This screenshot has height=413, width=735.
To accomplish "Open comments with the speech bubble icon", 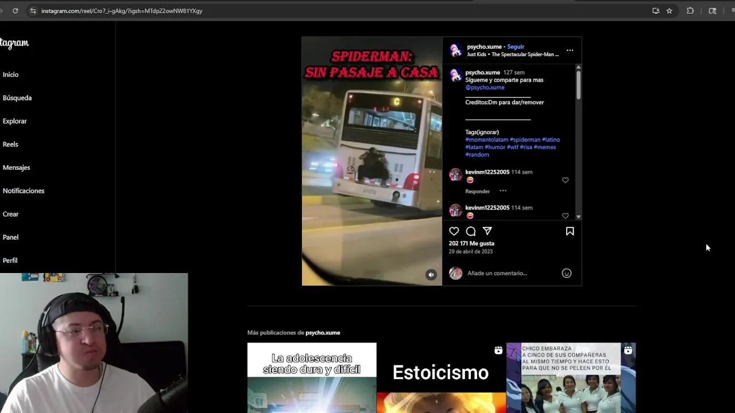I will point(471,231).
